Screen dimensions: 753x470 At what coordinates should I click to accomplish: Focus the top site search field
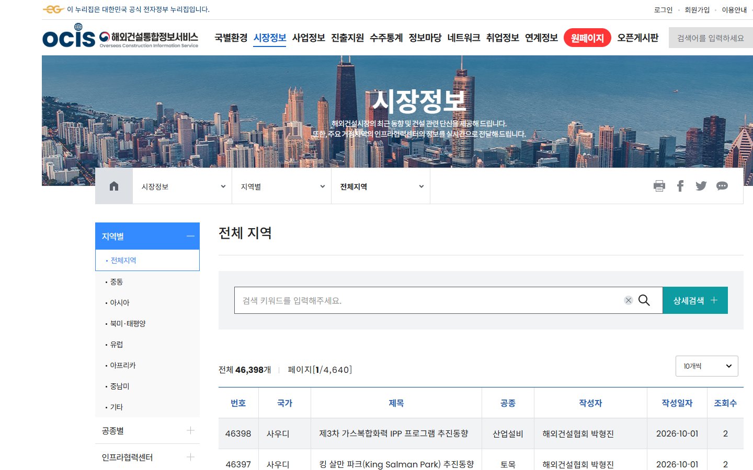(x=711, y=38)
